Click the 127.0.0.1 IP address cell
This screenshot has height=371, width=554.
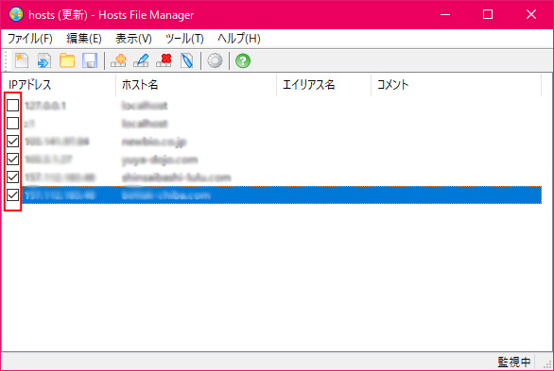(45, 106)
